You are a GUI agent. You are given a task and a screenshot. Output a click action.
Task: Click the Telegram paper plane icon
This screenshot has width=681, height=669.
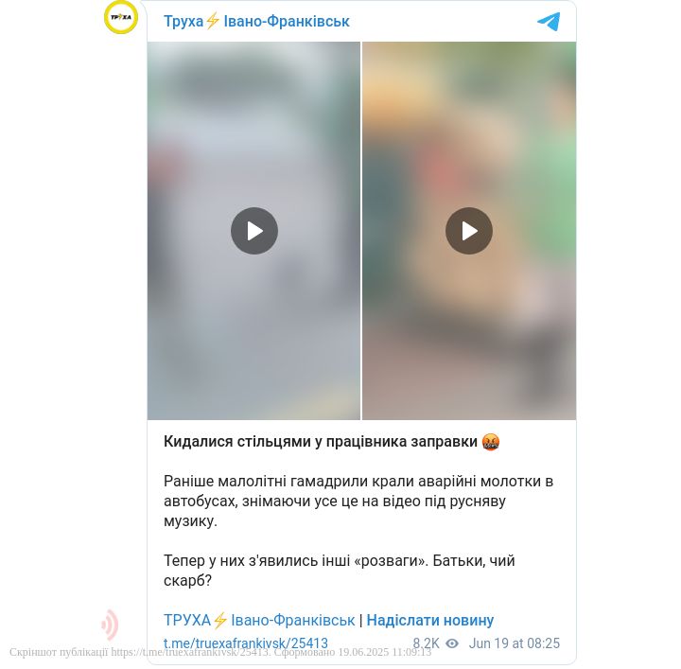pyautogui.click(x=549, y=22)
